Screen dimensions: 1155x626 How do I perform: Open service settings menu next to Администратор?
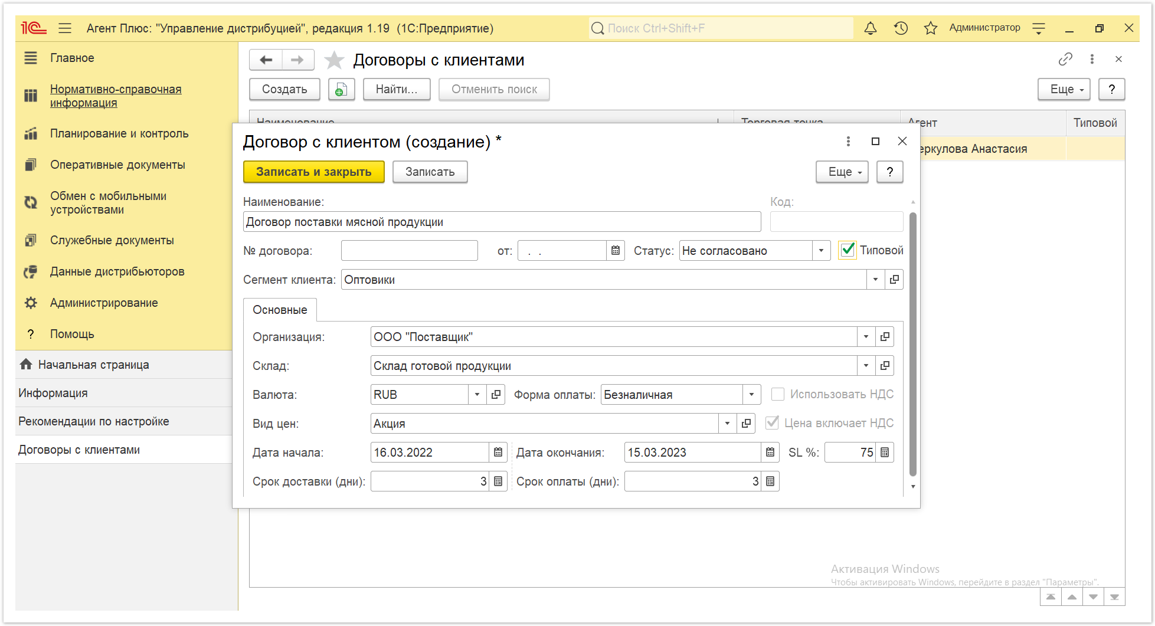tap(1039, 28)
